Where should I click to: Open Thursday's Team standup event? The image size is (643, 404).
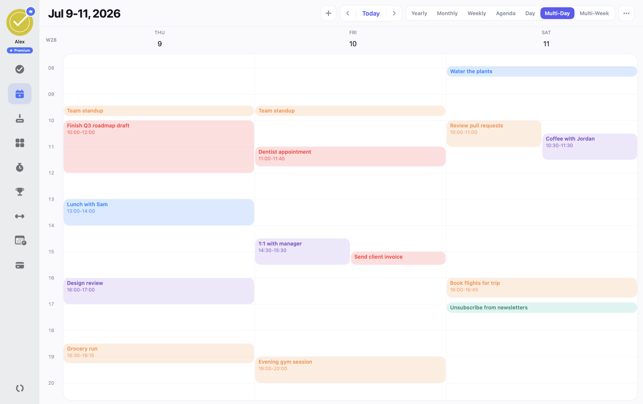pos(159,111)
